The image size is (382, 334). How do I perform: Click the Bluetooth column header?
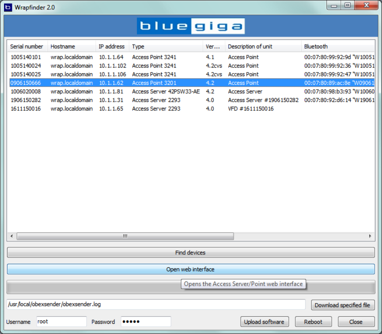338,46
